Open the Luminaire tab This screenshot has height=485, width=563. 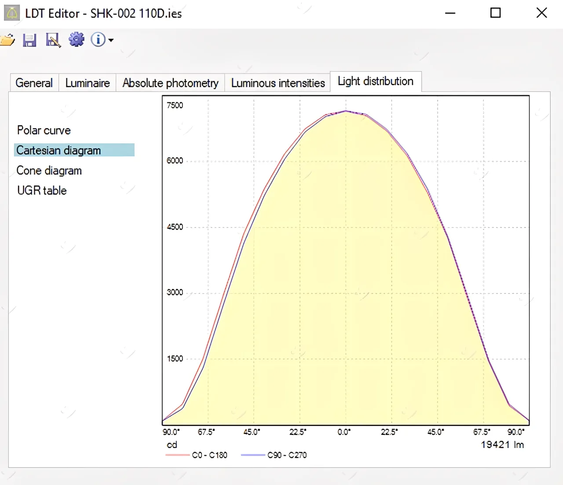88,83
